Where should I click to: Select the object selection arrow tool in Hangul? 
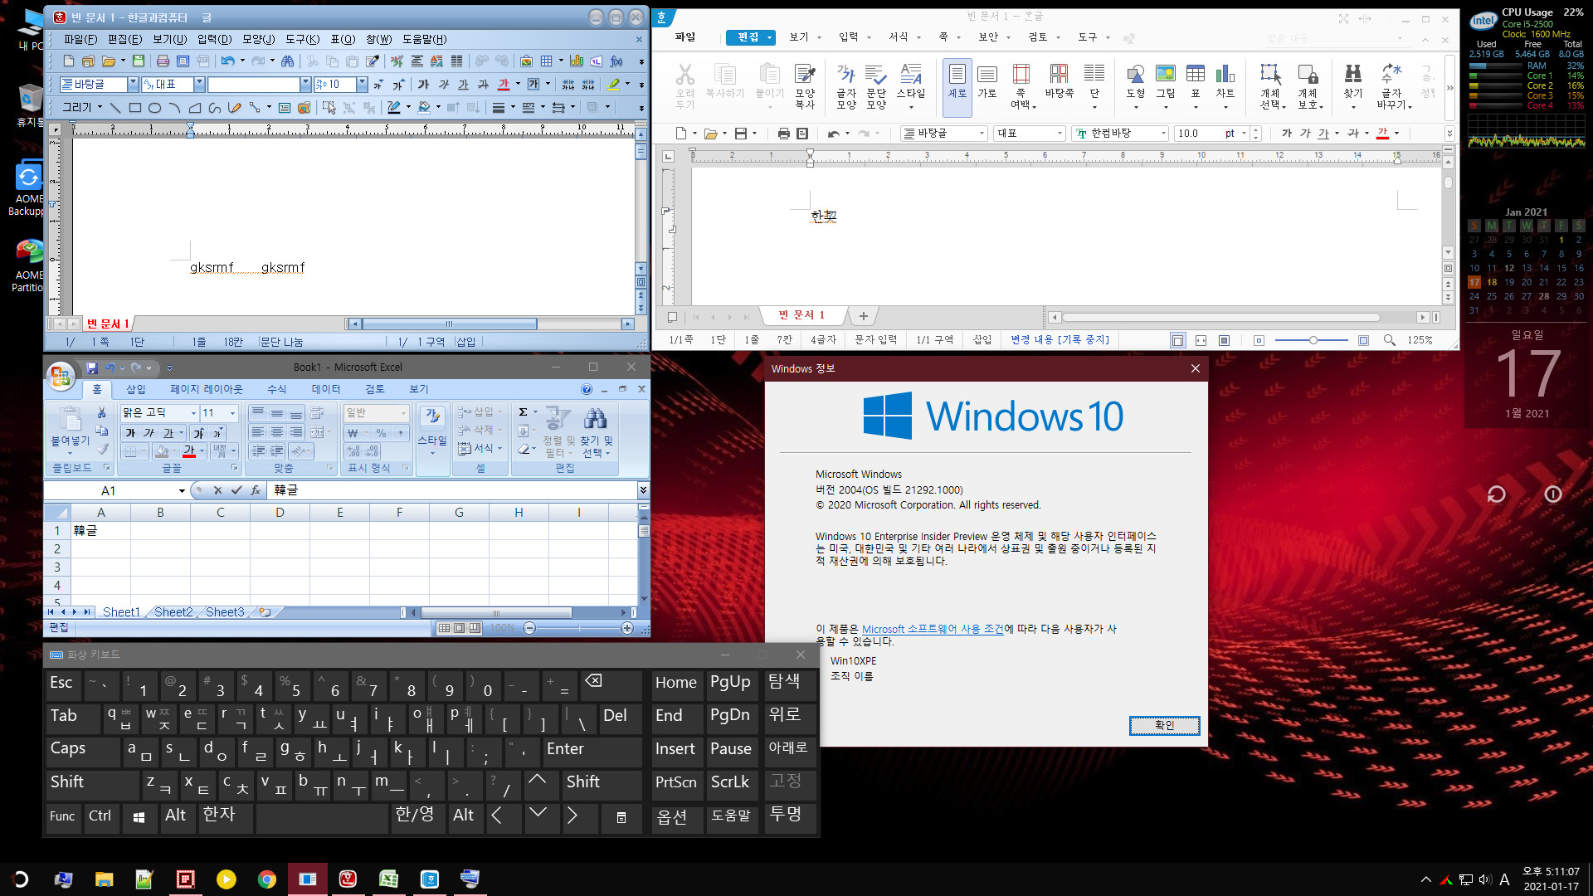point(329,108)
